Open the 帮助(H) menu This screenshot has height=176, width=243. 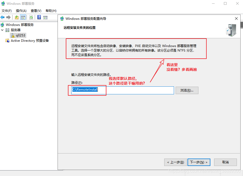click(x=51, y=11)
